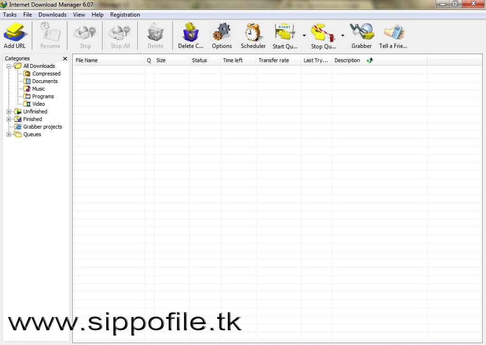The height and width of the screenshot is (345, 486).
Task: Select the Music category folder icon
Action: click(x=27, y=89)
